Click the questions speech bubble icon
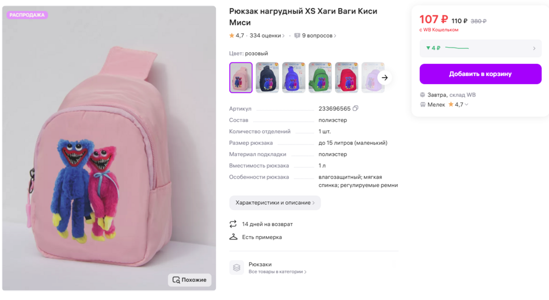Viewport: 549px width, 300px height. tap(297, 36)
